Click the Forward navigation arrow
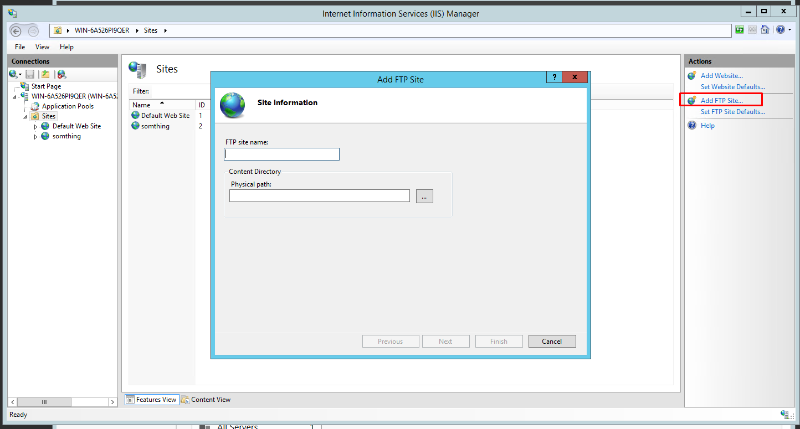Viewport: 800px width, 429px height. click(33, 31)
